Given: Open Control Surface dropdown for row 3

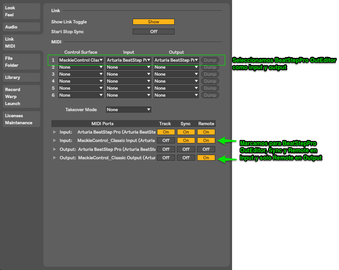Looking at the screenshot, I should pyautogui.click(x=81, y=74).
